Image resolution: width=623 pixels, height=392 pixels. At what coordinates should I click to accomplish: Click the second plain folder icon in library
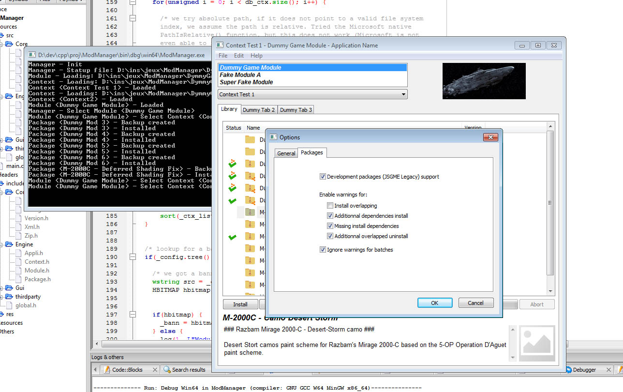(250, 151)
